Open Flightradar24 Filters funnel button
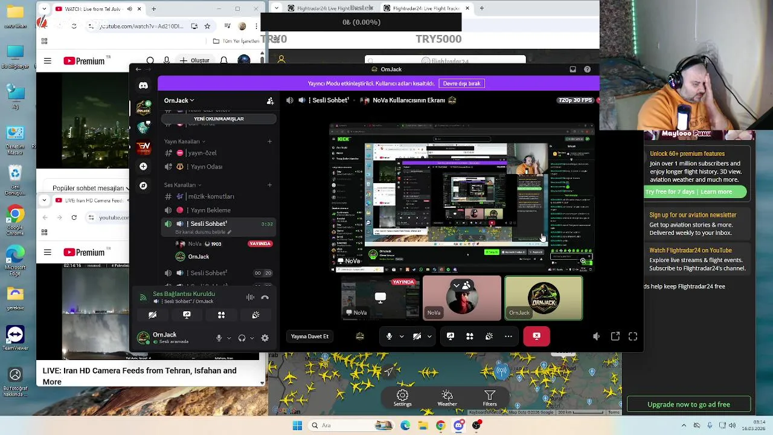The image size is (773, 435). point(490,398)
